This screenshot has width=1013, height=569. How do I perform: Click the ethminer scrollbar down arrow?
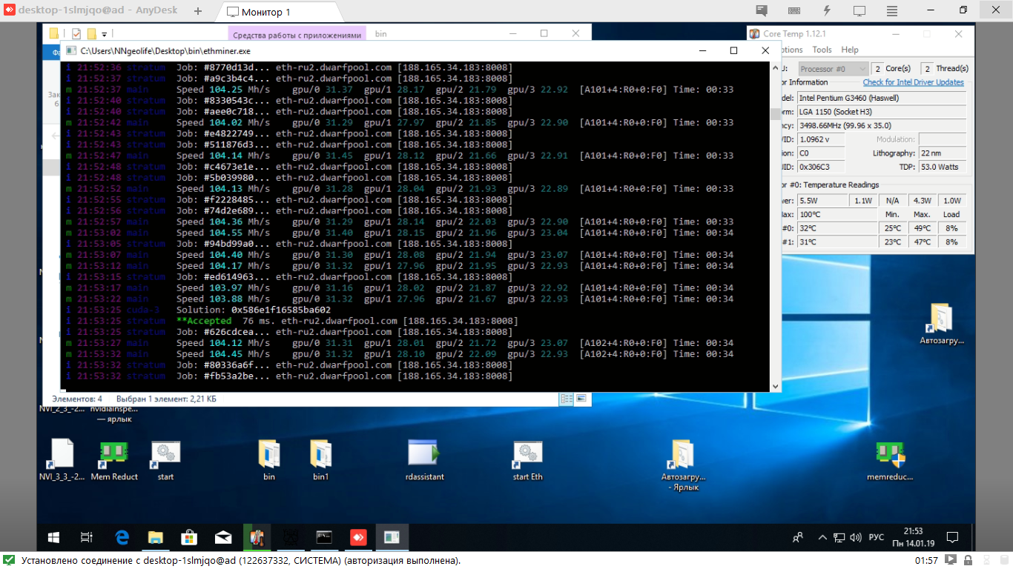coord(776,386)
